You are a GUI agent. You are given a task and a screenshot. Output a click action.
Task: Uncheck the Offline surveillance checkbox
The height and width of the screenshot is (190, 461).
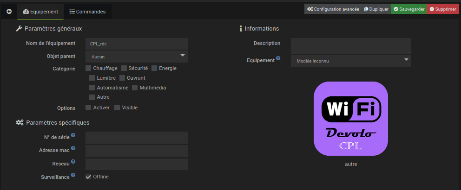pyautogui.click(x=89, y=177)
